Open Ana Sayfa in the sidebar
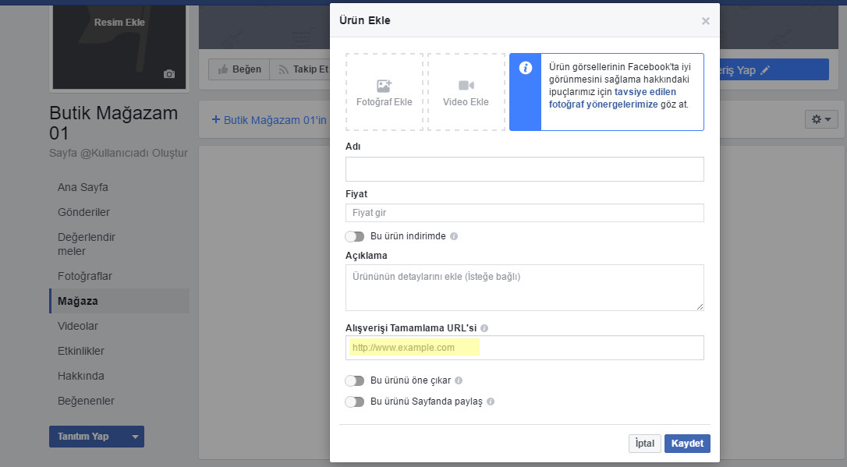The height and width of the screenshot is (467, 847). 83,187
